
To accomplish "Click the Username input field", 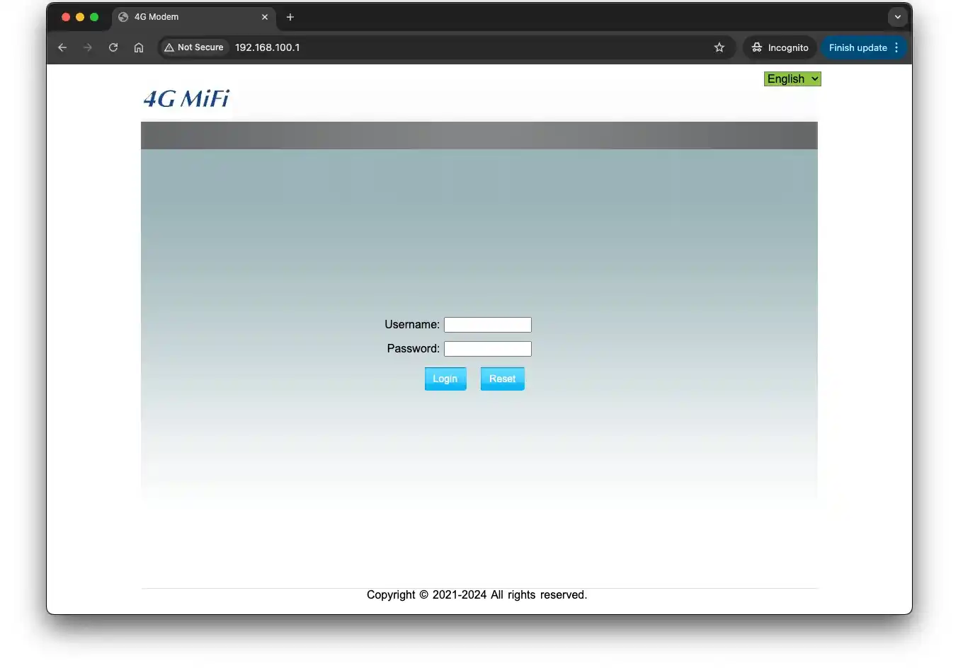I will (x=487, y=325).
